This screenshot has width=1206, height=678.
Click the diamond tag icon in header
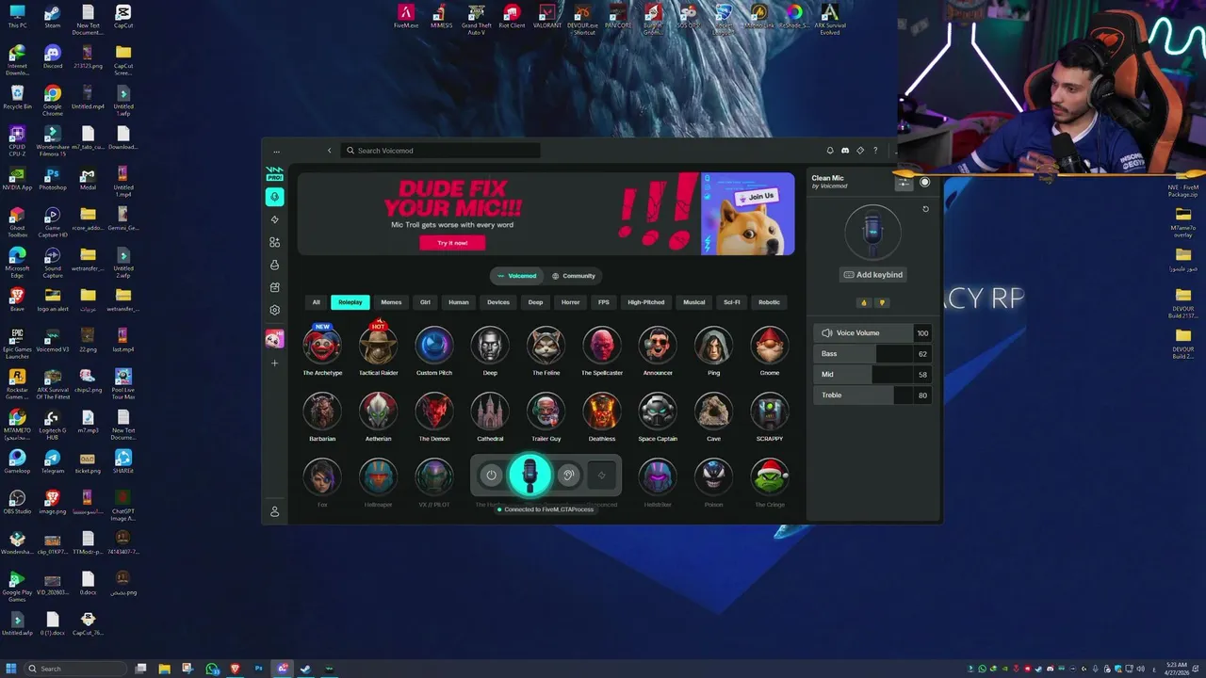coord(860,151)
